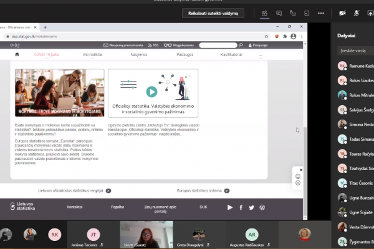Click the share content tray icon

click(370, 13)
